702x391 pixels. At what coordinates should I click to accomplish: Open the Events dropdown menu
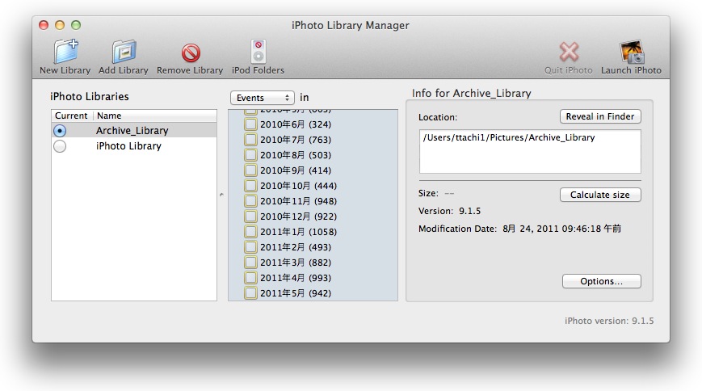tap(263, 98)
